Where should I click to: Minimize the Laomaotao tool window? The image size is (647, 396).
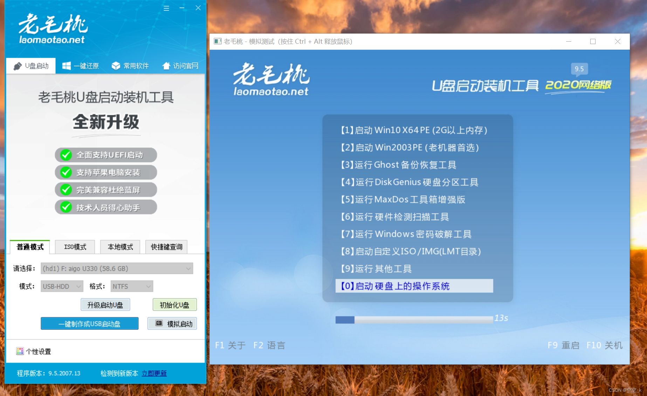click(182, 8)
